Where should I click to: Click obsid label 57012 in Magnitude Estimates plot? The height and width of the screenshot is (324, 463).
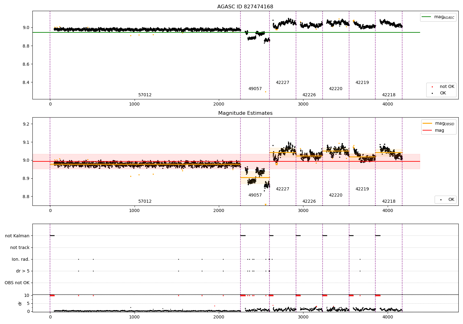(145, 201)
